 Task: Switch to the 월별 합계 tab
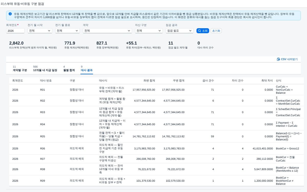tap(69, 69)
